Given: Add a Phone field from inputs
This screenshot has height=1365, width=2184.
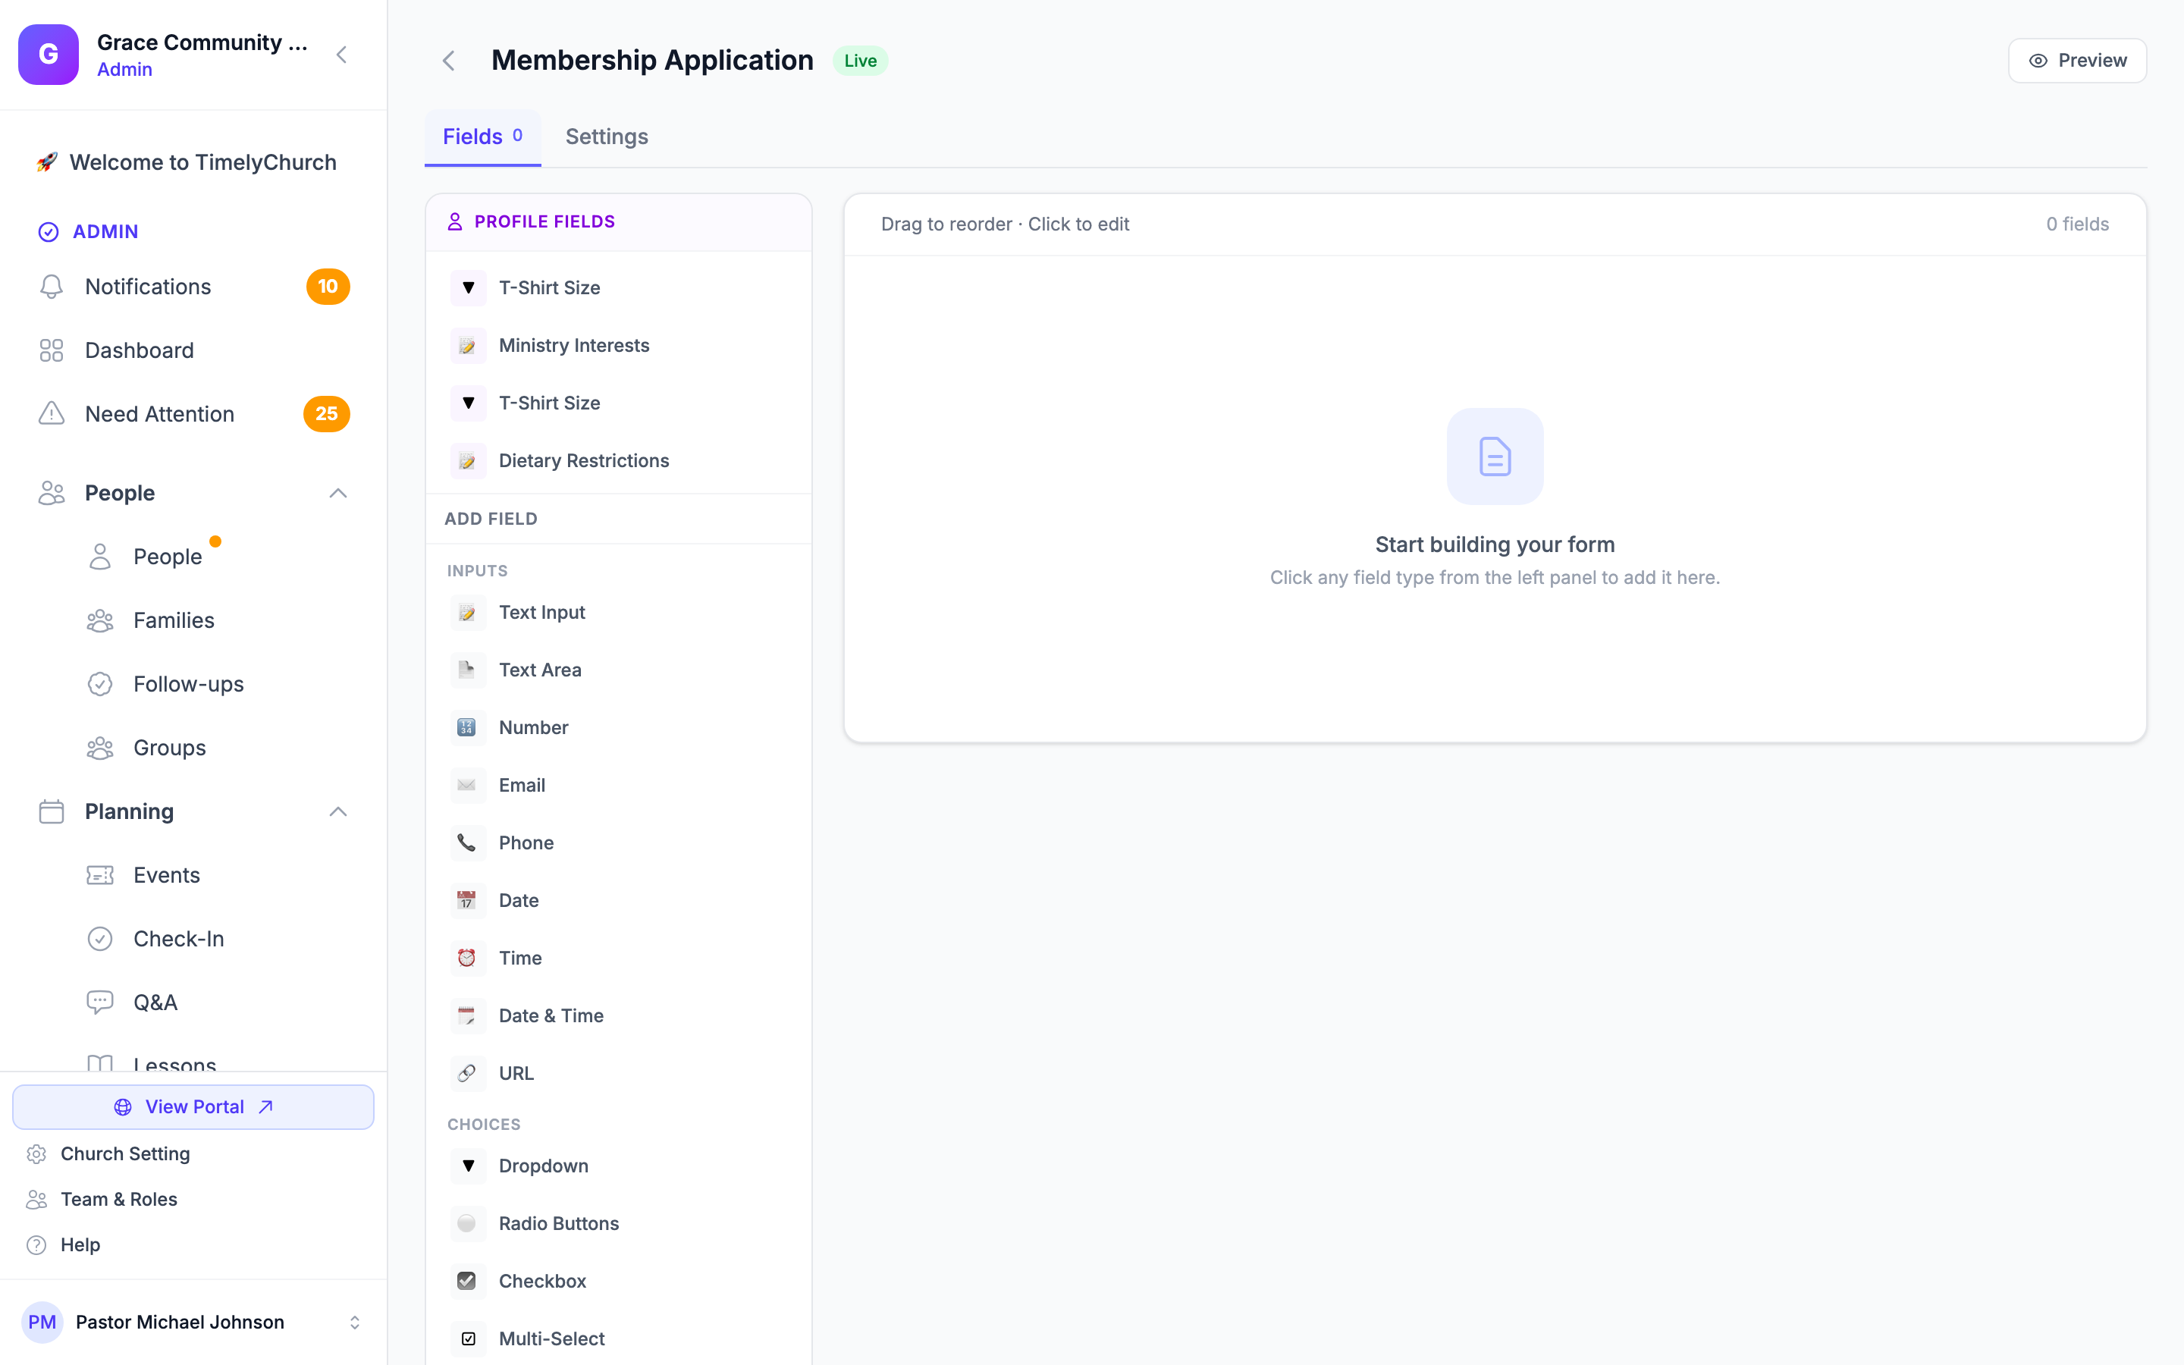Looking at the screenshot, I should tap(618, 843).
